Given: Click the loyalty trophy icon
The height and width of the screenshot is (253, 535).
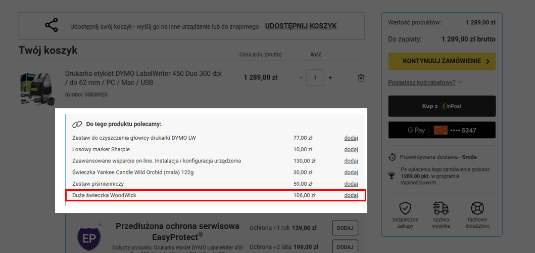Looking at the screenshot, I should pos(392,176).
